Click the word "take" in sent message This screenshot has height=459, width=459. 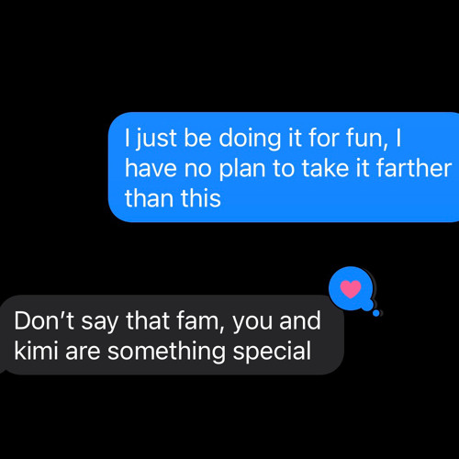click(325, 168)
